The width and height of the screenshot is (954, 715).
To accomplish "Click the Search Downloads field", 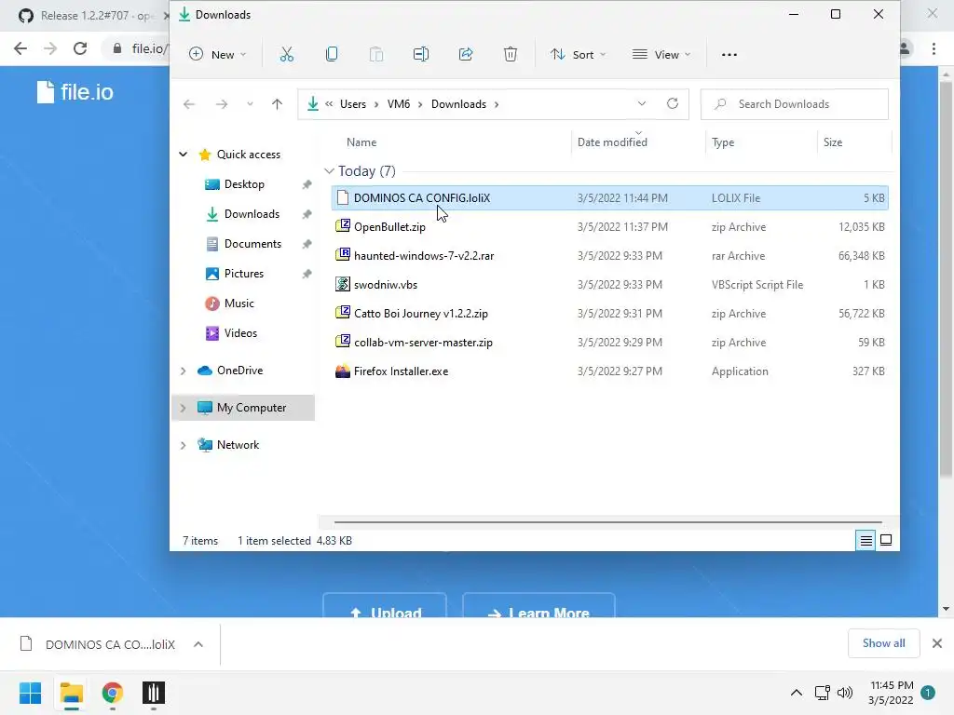I will [x=794, y=104].
